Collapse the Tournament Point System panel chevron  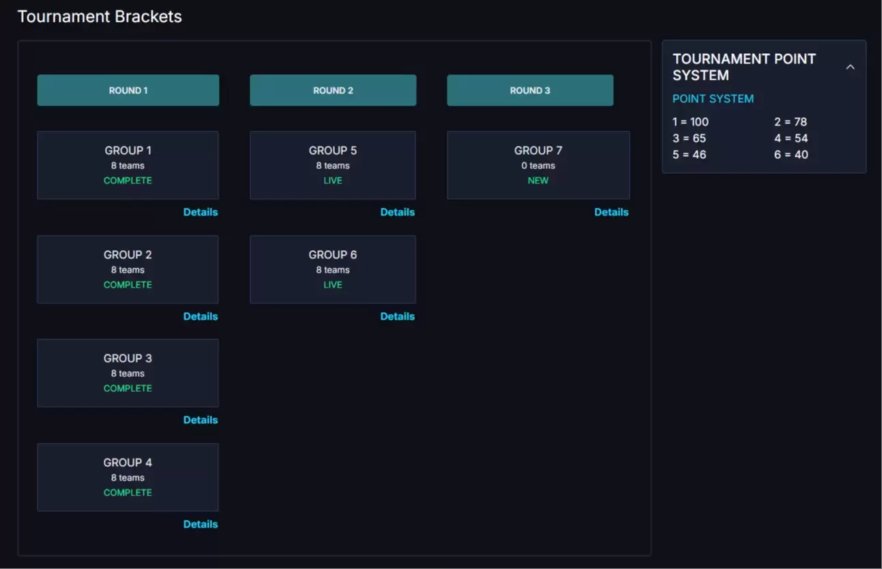pos(850,67)
